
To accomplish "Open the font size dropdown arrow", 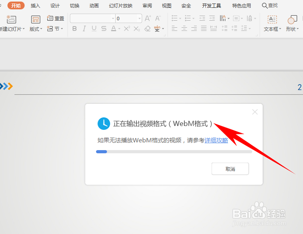I will point(139,19).
